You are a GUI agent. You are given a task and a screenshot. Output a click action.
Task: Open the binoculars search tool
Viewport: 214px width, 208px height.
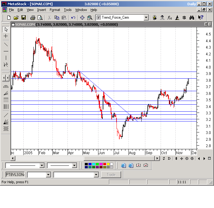192,18
